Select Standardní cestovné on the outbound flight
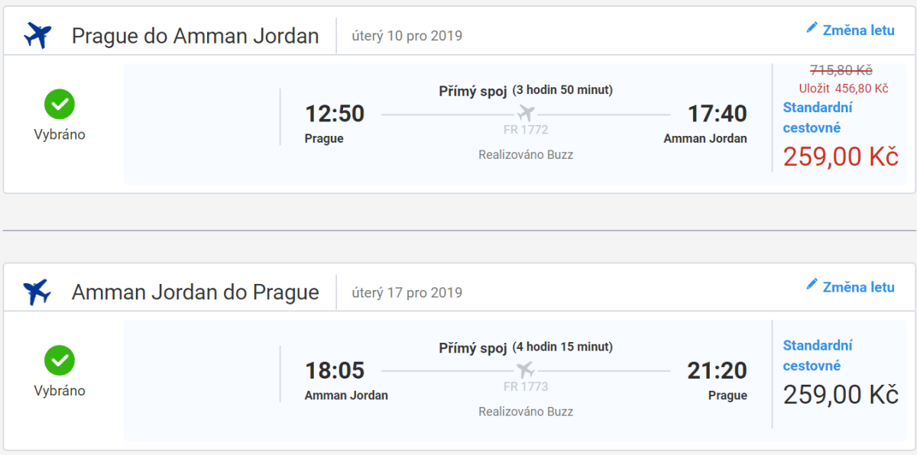The image size is (917, 455). 818,118
